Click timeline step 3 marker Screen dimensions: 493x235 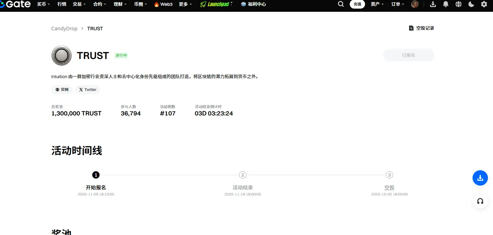point(389,175)
